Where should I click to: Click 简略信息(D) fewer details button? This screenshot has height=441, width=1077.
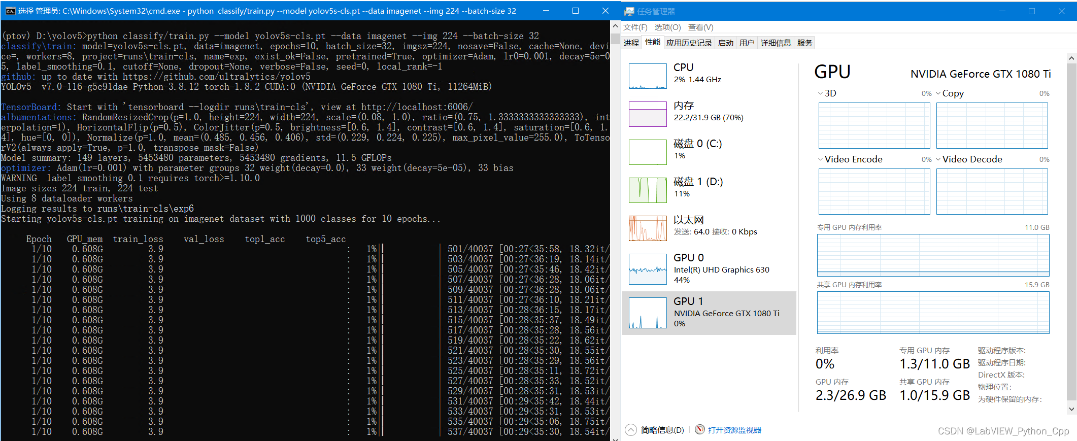tap(662, 430)
